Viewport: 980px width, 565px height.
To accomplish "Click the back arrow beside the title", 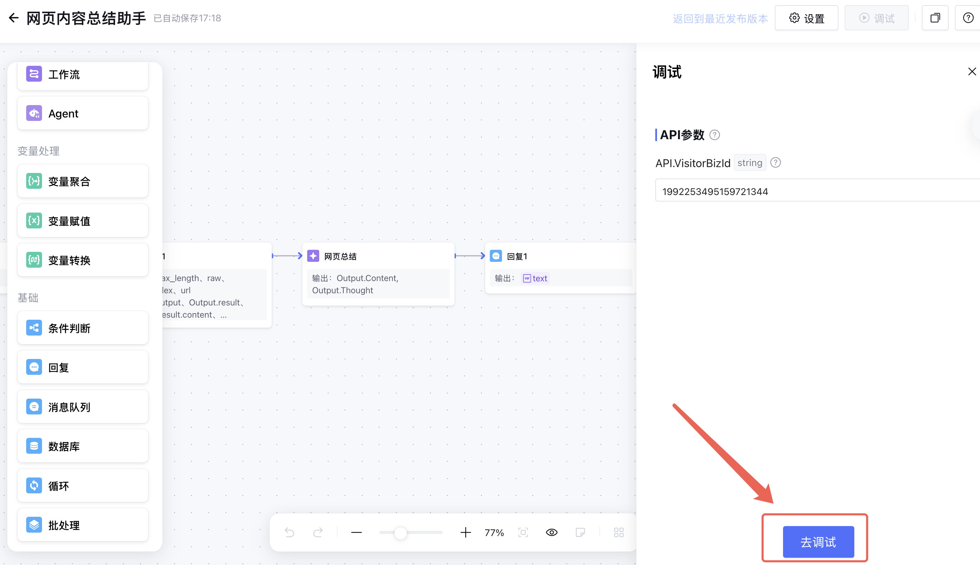I will pyautogui.click(x=14, y=18).
